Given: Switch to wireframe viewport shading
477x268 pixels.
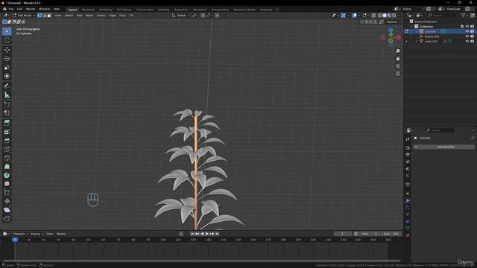Looking at the screenshot, I should [379, 15].
